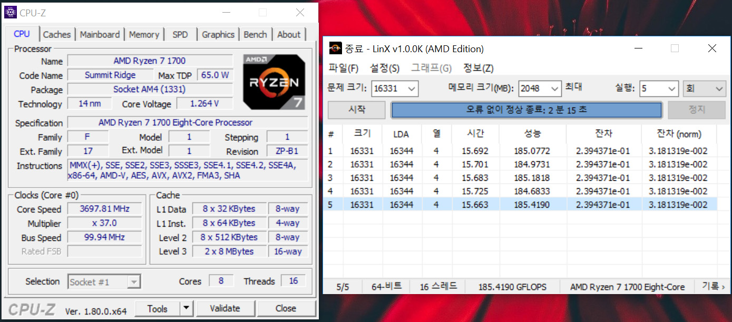Click the 2 x 8 MBytes Level 3 value
732x322 pixels.
(x=229, y=251)
